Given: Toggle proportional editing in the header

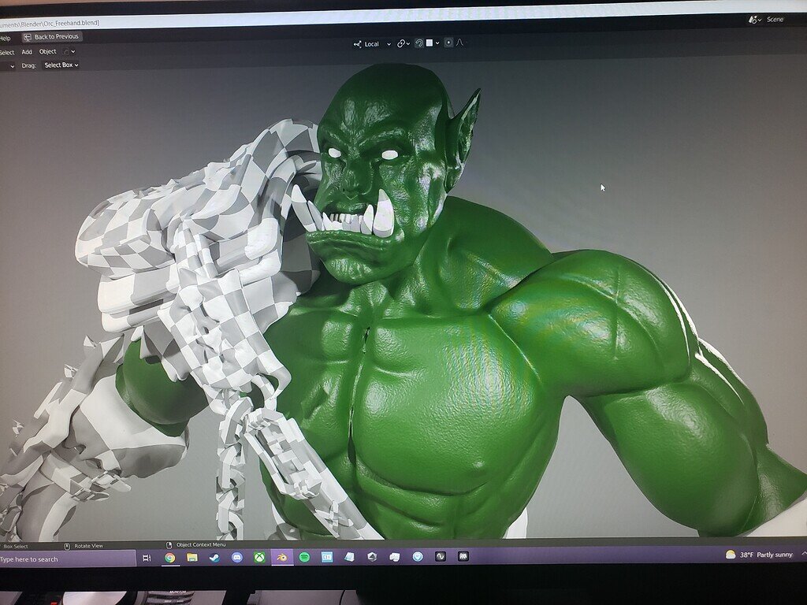Looking at the screenshot, I should [449, 43].
